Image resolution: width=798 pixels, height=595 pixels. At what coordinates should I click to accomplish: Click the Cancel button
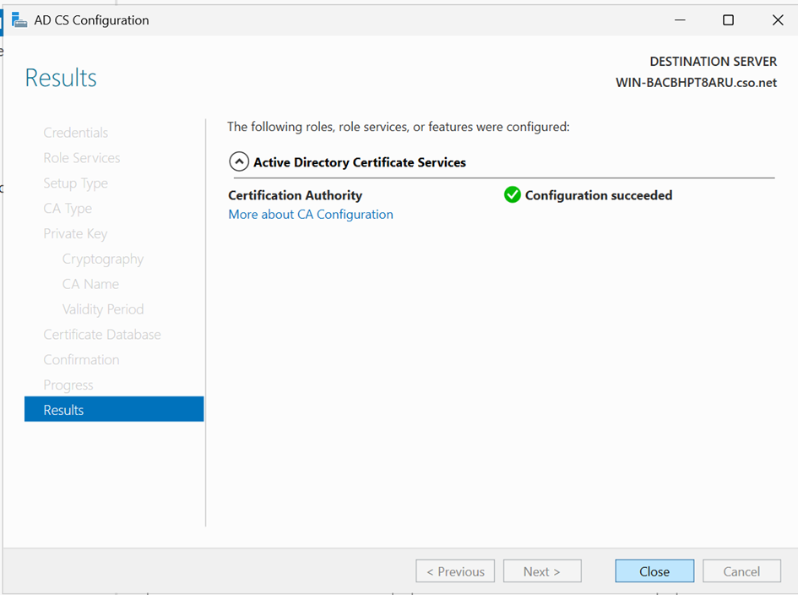[741, 571]
